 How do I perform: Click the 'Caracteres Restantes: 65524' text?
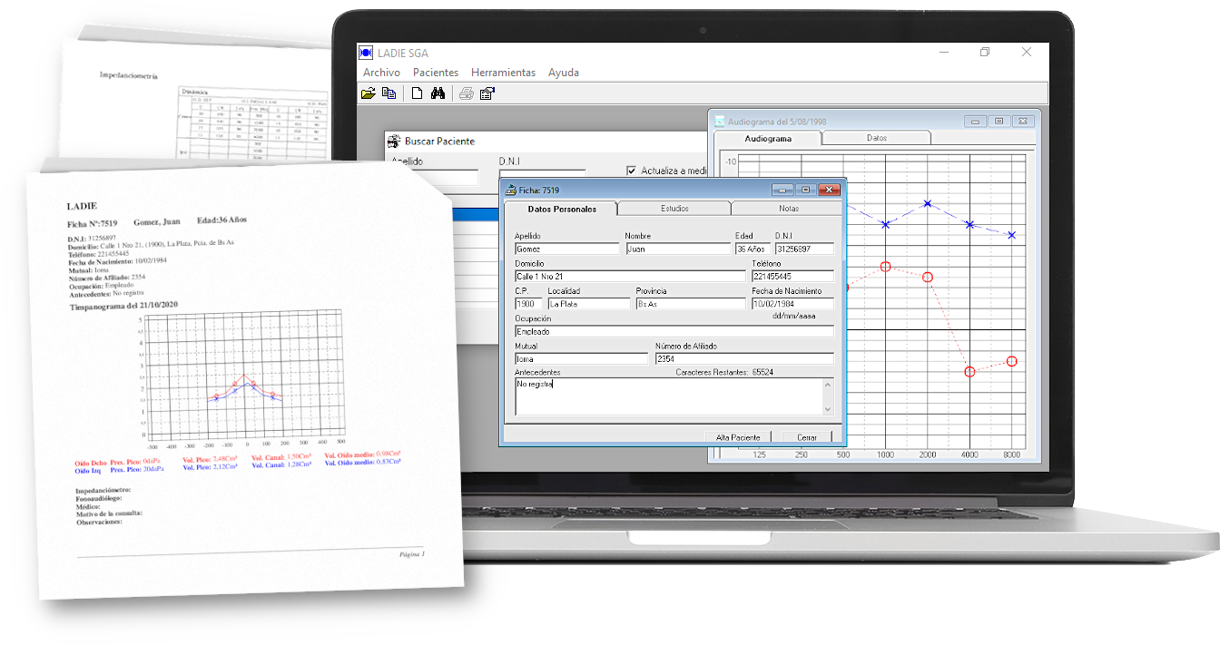(x=724, y=372)
